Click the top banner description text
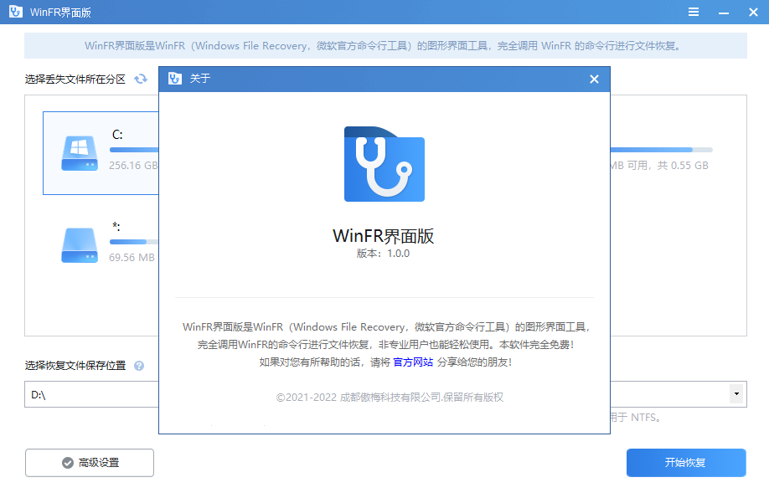This screenshot has height=498, width=769. (x=383, y=45)
